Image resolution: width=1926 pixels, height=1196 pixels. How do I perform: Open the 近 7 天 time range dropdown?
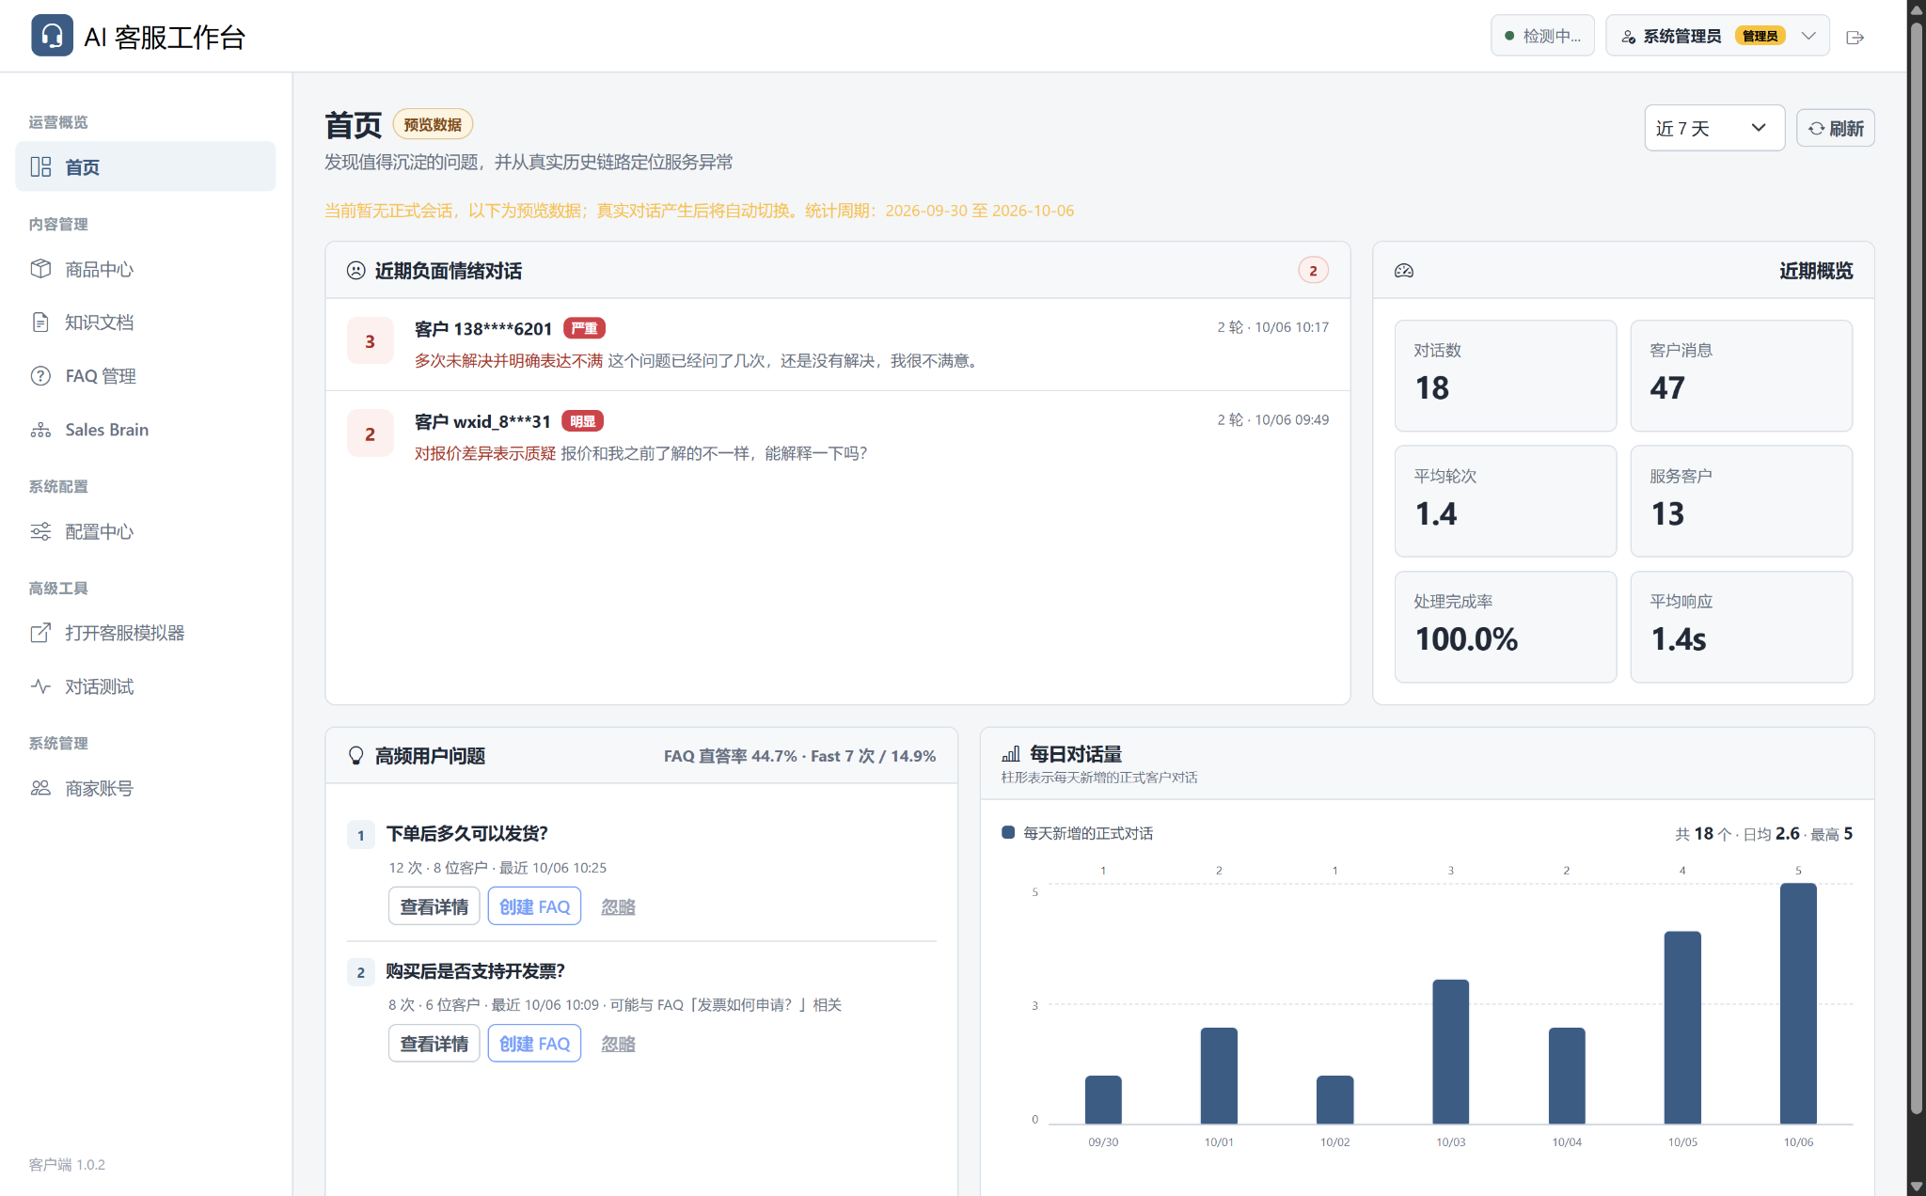coord(1713,128)
